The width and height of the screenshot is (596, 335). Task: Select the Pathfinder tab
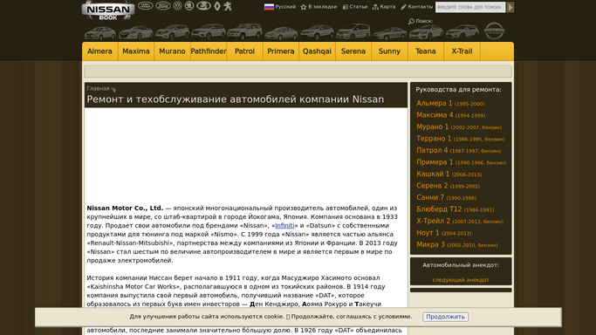209,51
